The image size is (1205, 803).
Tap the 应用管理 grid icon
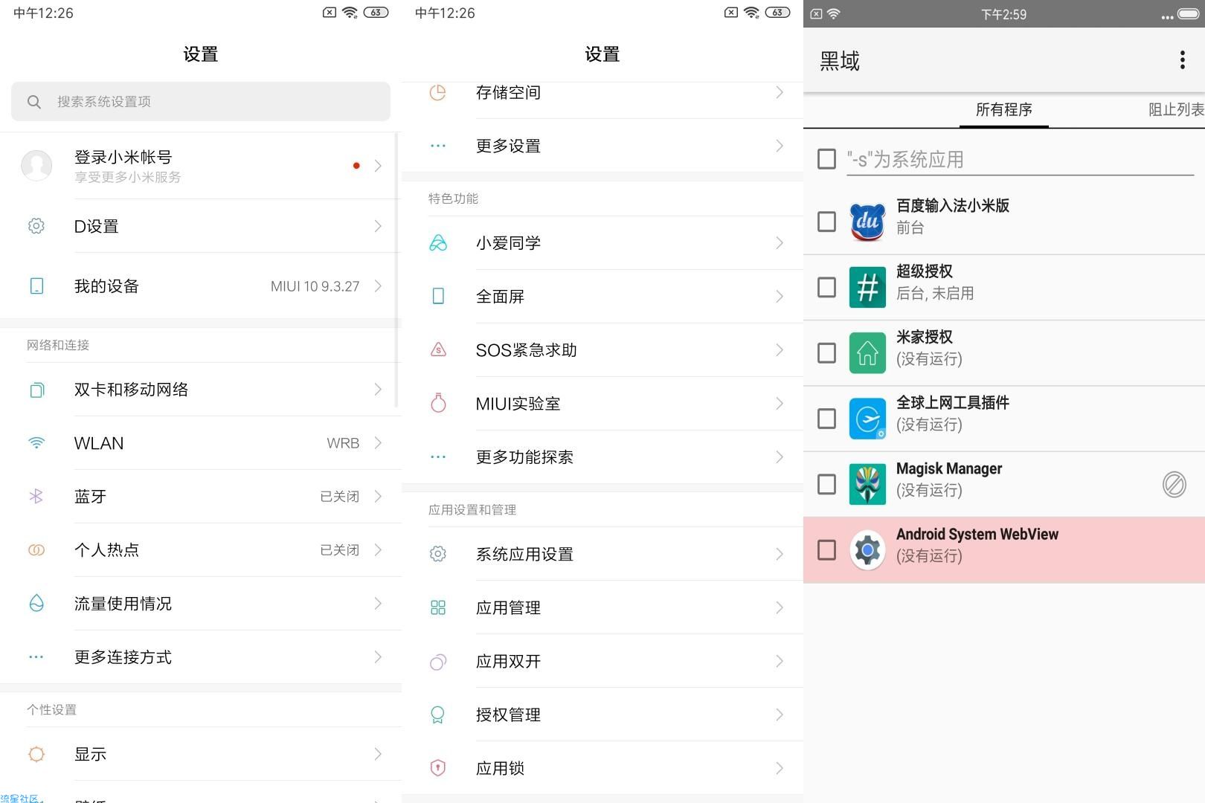click(x=438, y=607)
